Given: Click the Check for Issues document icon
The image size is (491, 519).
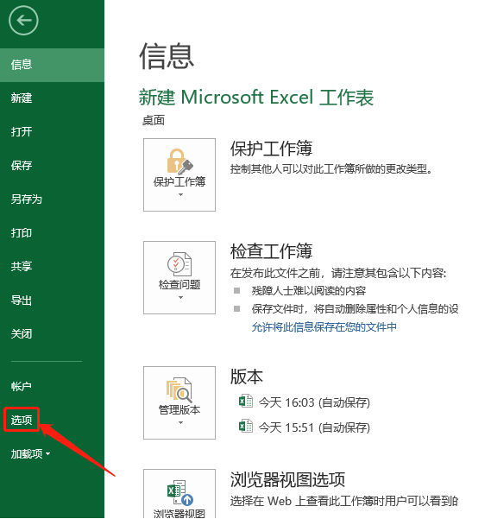Looking at the screenshot, I should click(179, 264).
